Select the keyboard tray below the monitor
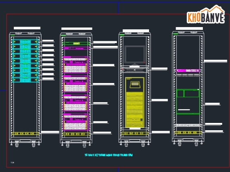The height and width of the screenshot is (172, 230). pos(135,70)
